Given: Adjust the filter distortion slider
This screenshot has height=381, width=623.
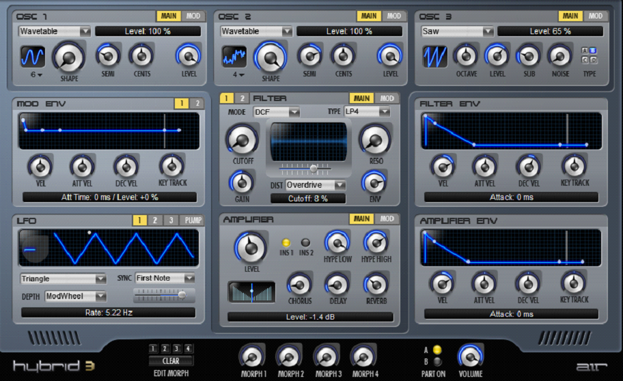Looking at the screenshot, I should point(305,169).
